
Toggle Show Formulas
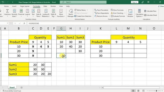(x=117, y=10)
